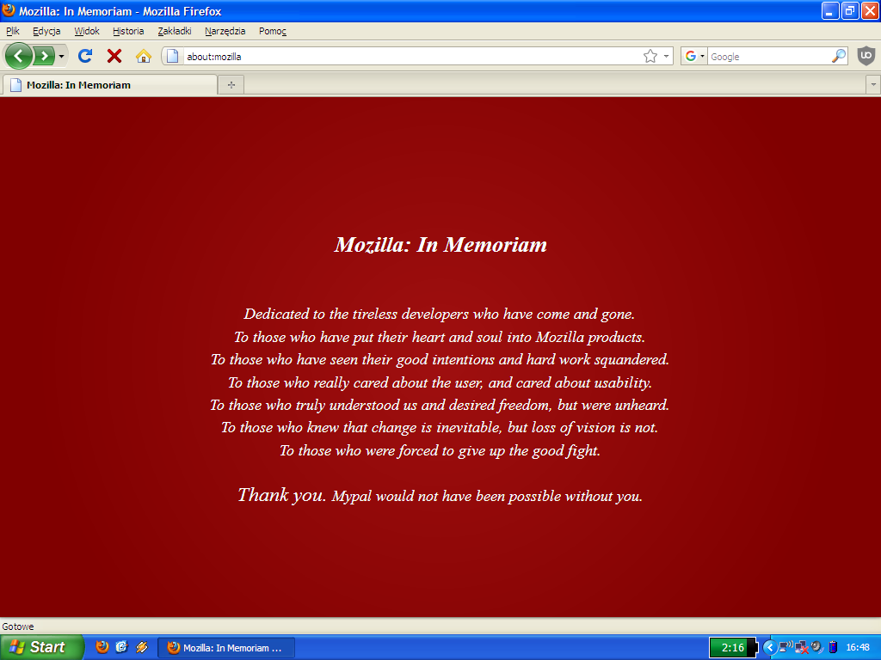Close the Firefox window

[x=870, y=10]
